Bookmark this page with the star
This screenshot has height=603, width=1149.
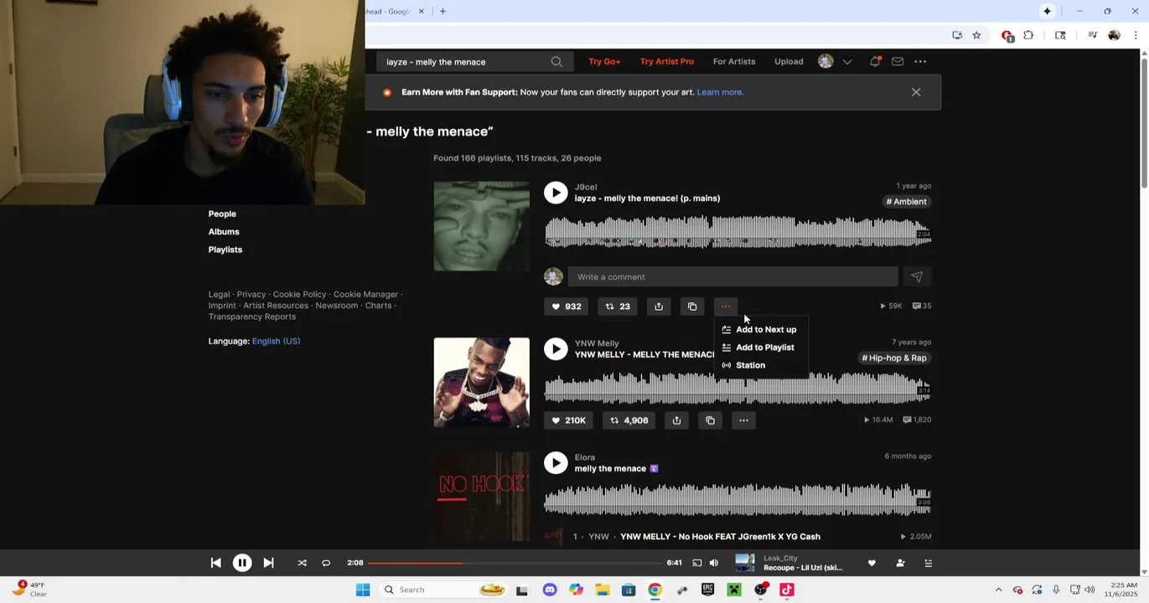click(976, 35)
